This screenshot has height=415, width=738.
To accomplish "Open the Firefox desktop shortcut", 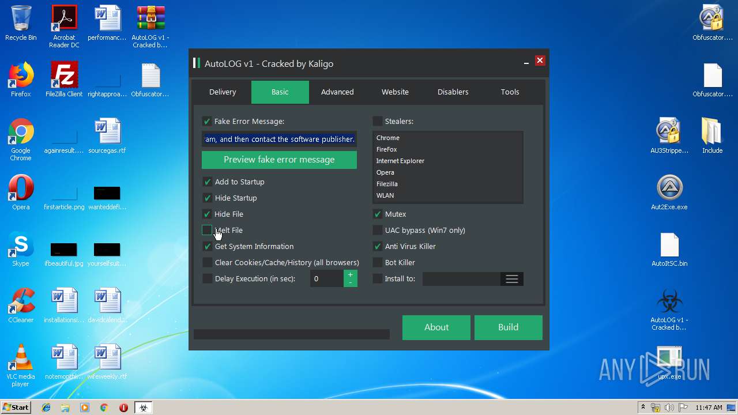I will click(21, 80).
